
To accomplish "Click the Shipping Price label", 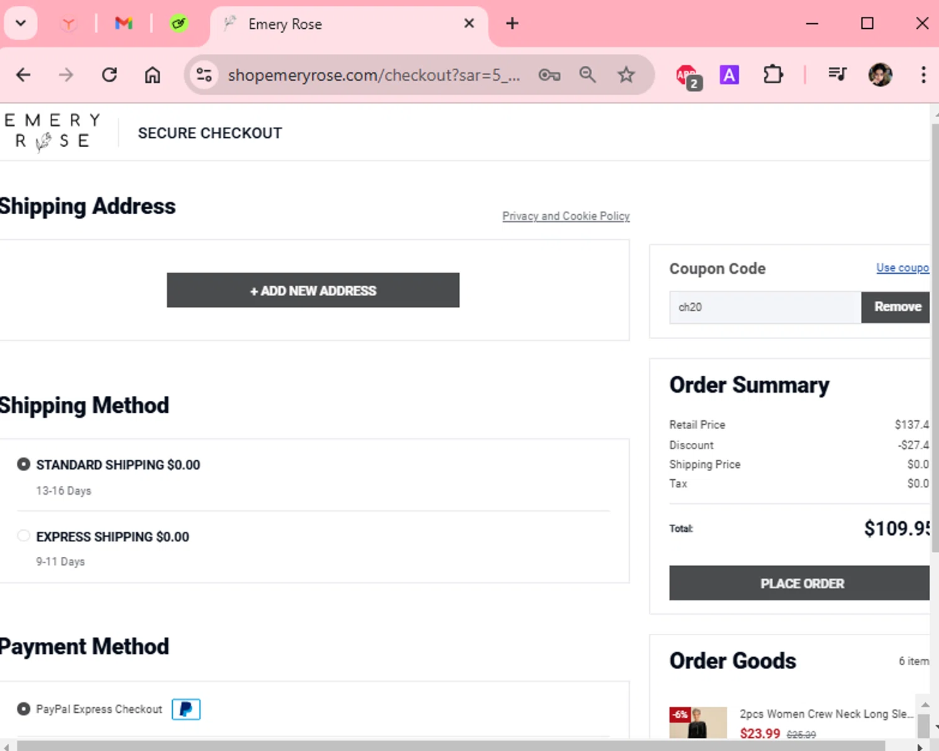I will coord(705,464).
